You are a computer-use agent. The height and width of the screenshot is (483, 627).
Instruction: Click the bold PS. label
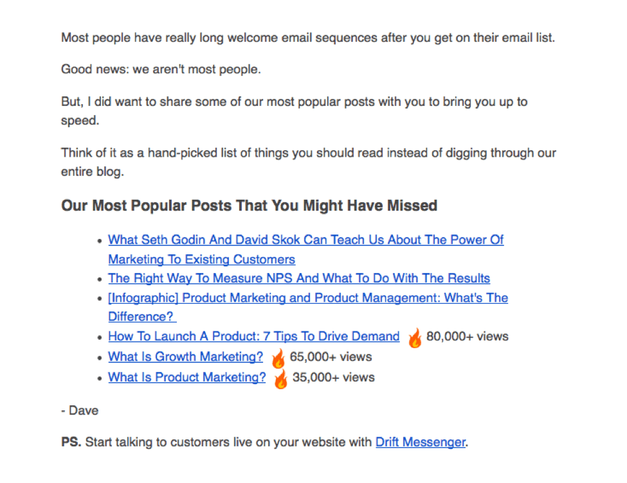coord(71,443)
